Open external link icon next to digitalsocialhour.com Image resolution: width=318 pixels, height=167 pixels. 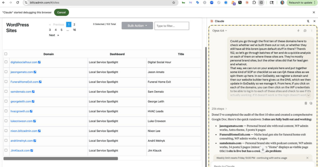pos(39,62)
